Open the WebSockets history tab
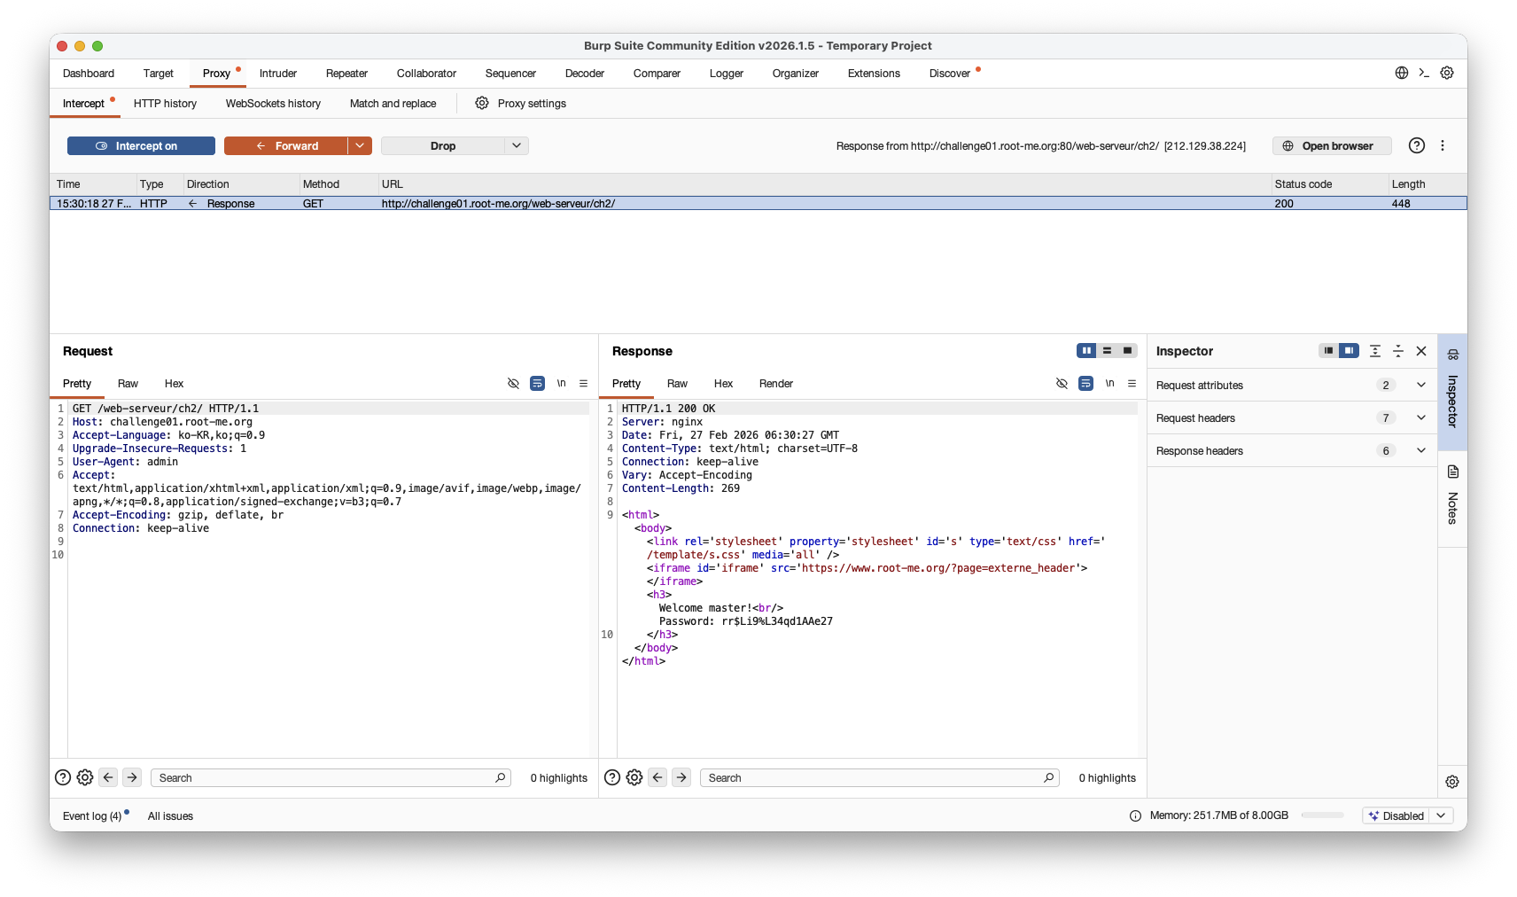 coord(273,103)
